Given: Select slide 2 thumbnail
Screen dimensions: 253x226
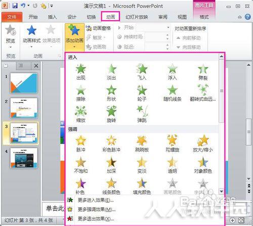Looking at the screenshot, I should pos(24,108).
